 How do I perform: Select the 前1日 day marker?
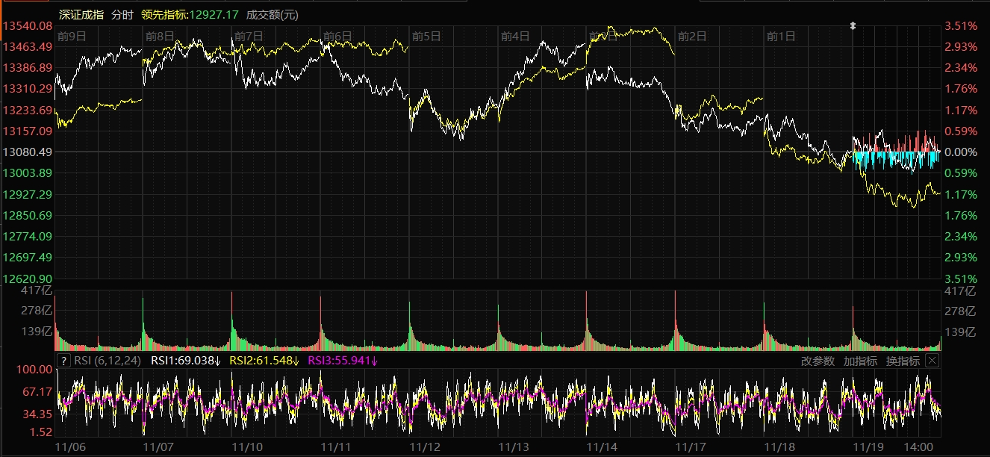tap(781, 36)
